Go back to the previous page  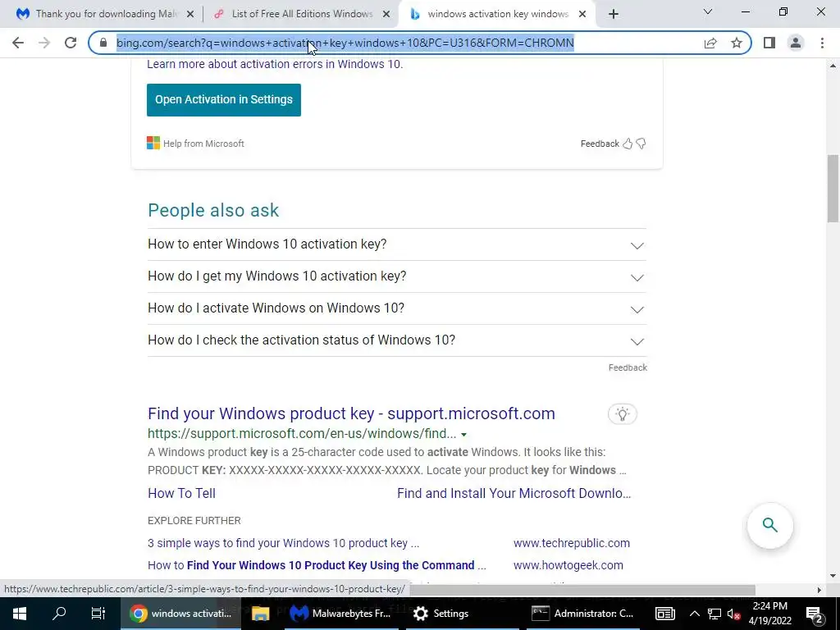[18, 43]
